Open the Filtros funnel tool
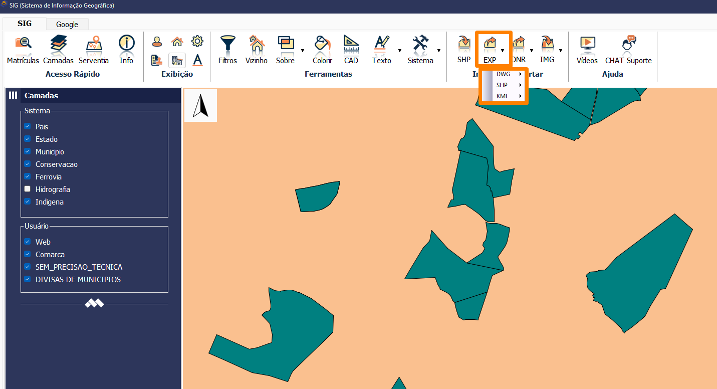This screenshot has height=389, width=717. tap(227, 50)
